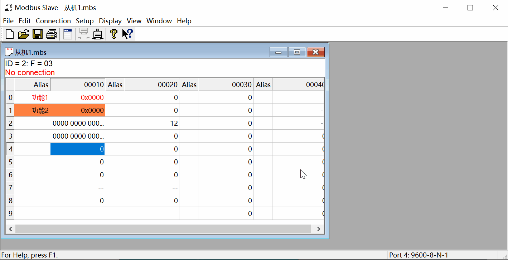Click the ID = 2: F = 03 status line
Viewport: 508px width, 260px height.
click(29, 64)
